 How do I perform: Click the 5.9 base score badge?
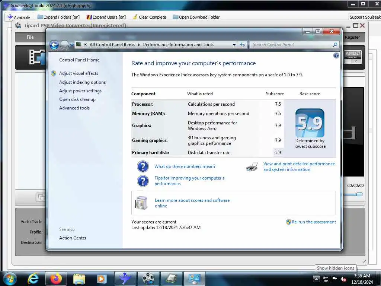(310, 123)
